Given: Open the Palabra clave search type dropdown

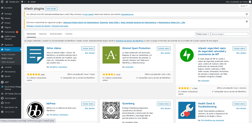Looking at the screenshot, I should point(203,34).
